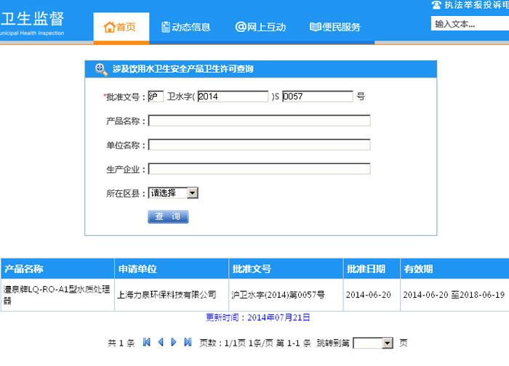This screenshot has height=366, width=509.
Task: Click the magnifier icon in query header
Action: click(100, 69)
